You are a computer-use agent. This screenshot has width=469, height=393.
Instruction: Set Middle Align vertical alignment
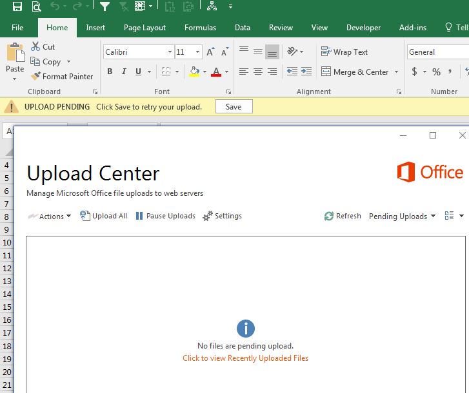click(258, 52)
